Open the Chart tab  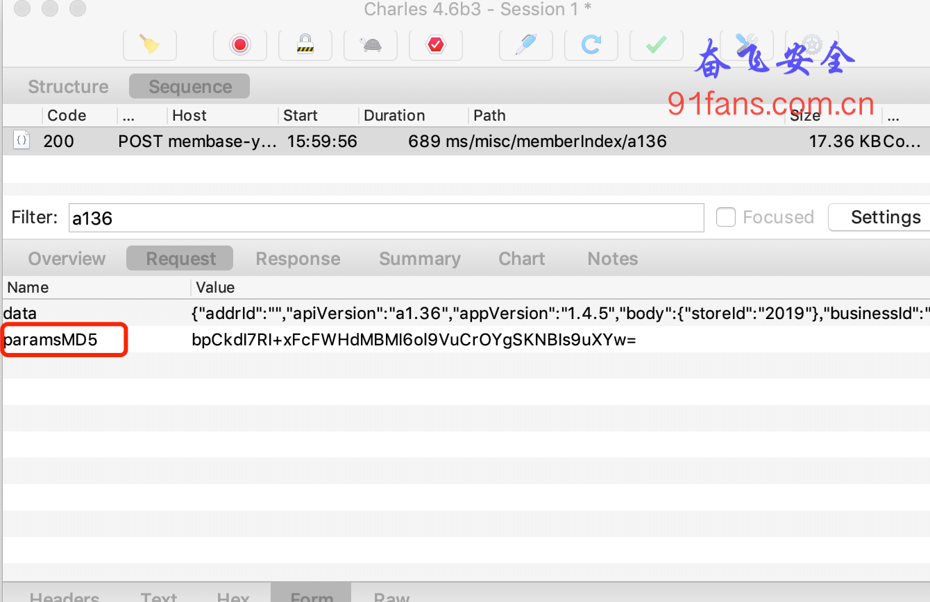(x=521, y=259)
